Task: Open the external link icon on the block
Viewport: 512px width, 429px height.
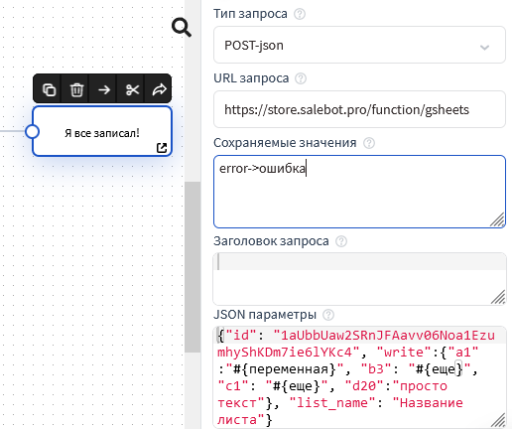Action: point(162,148)
